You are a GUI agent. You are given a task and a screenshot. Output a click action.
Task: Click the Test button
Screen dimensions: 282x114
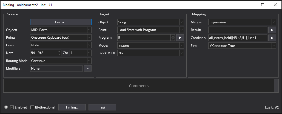point(102,107)
